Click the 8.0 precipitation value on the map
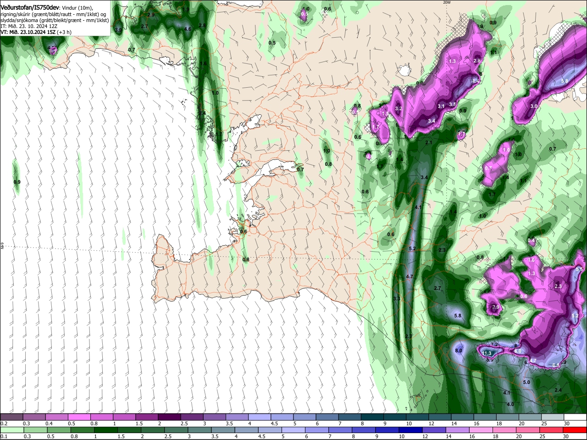 coord(459,350)
